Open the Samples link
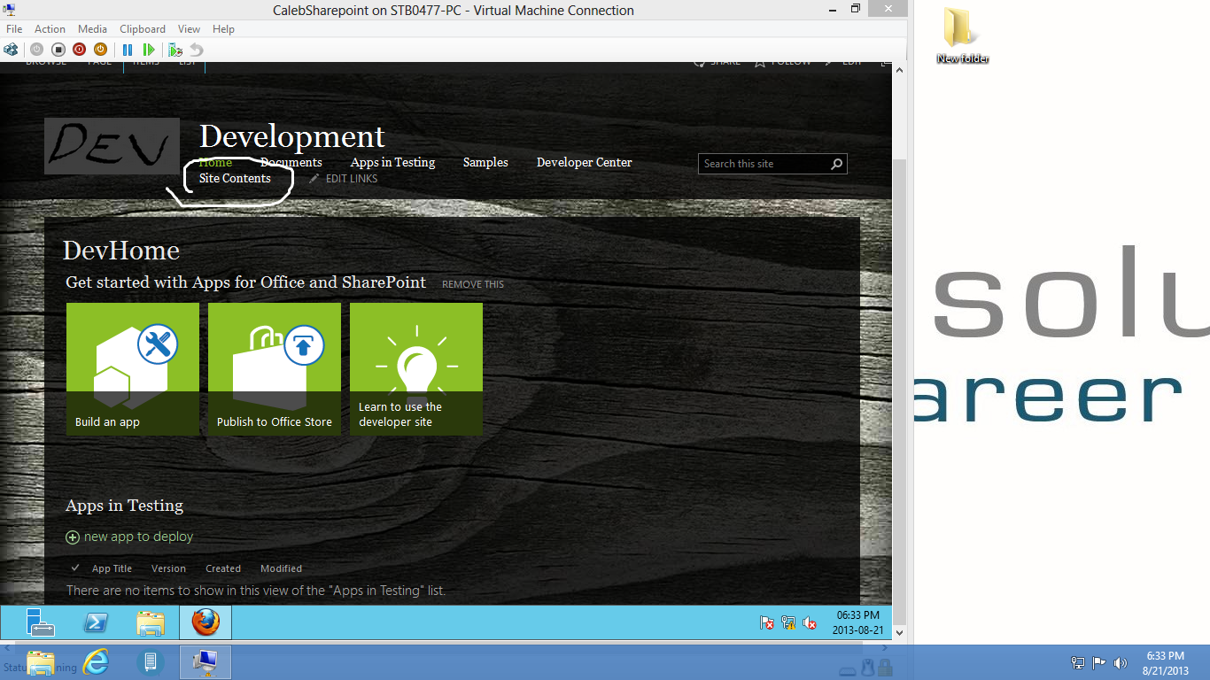The image size is (1210, 680). (x=485, y=162)
